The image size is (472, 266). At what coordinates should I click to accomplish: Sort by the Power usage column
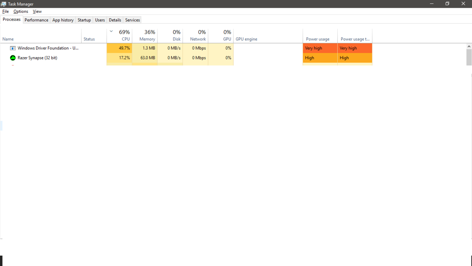tap(320, 36)
